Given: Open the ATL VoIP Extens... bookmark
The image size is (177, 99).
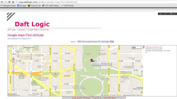Looking at the screenshot, I should tap(51, 5).
